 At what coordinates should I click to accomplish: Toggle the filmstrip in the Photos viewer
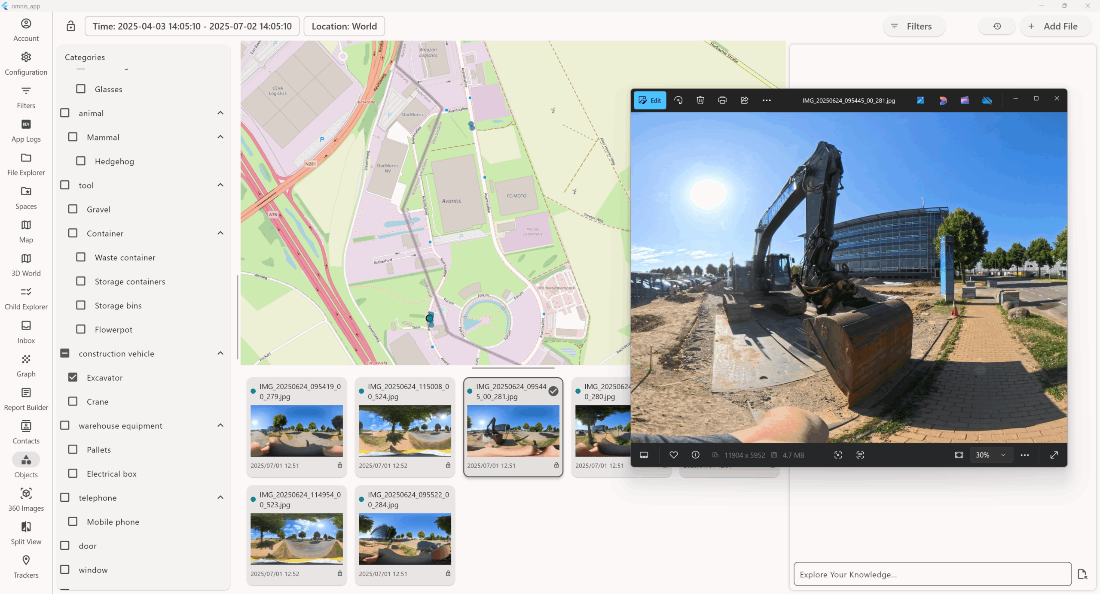click(x=644, y=455)
